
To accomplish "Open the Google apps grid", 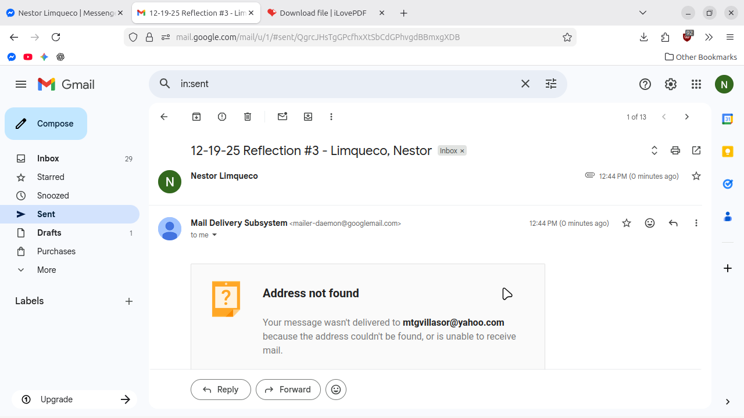I will pyautogui.click(x=696, y=84).
